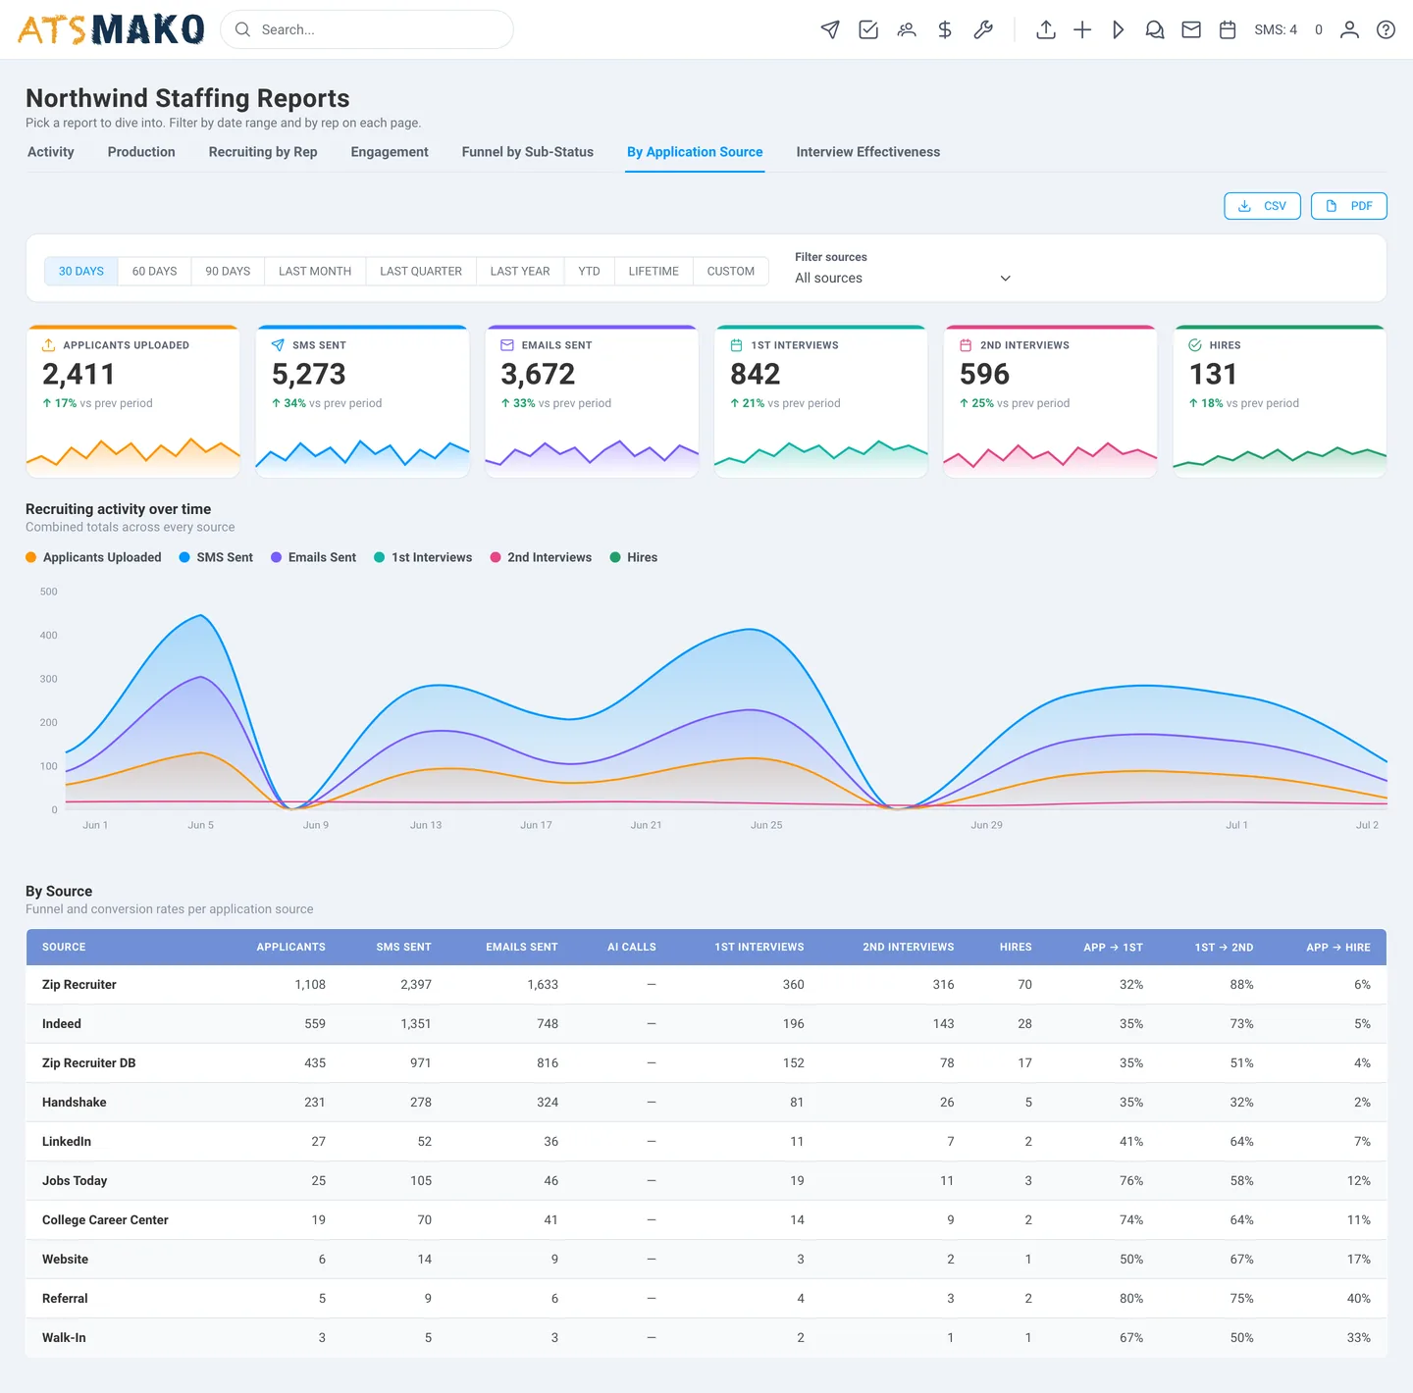Toggle Emails Sent legend series
This screenshot has width=1413, height=1393.
click(x=314, y=557)
